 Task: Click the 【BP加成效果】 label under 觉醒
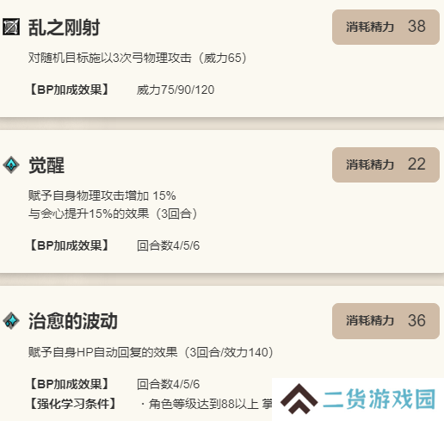(69, 245)
